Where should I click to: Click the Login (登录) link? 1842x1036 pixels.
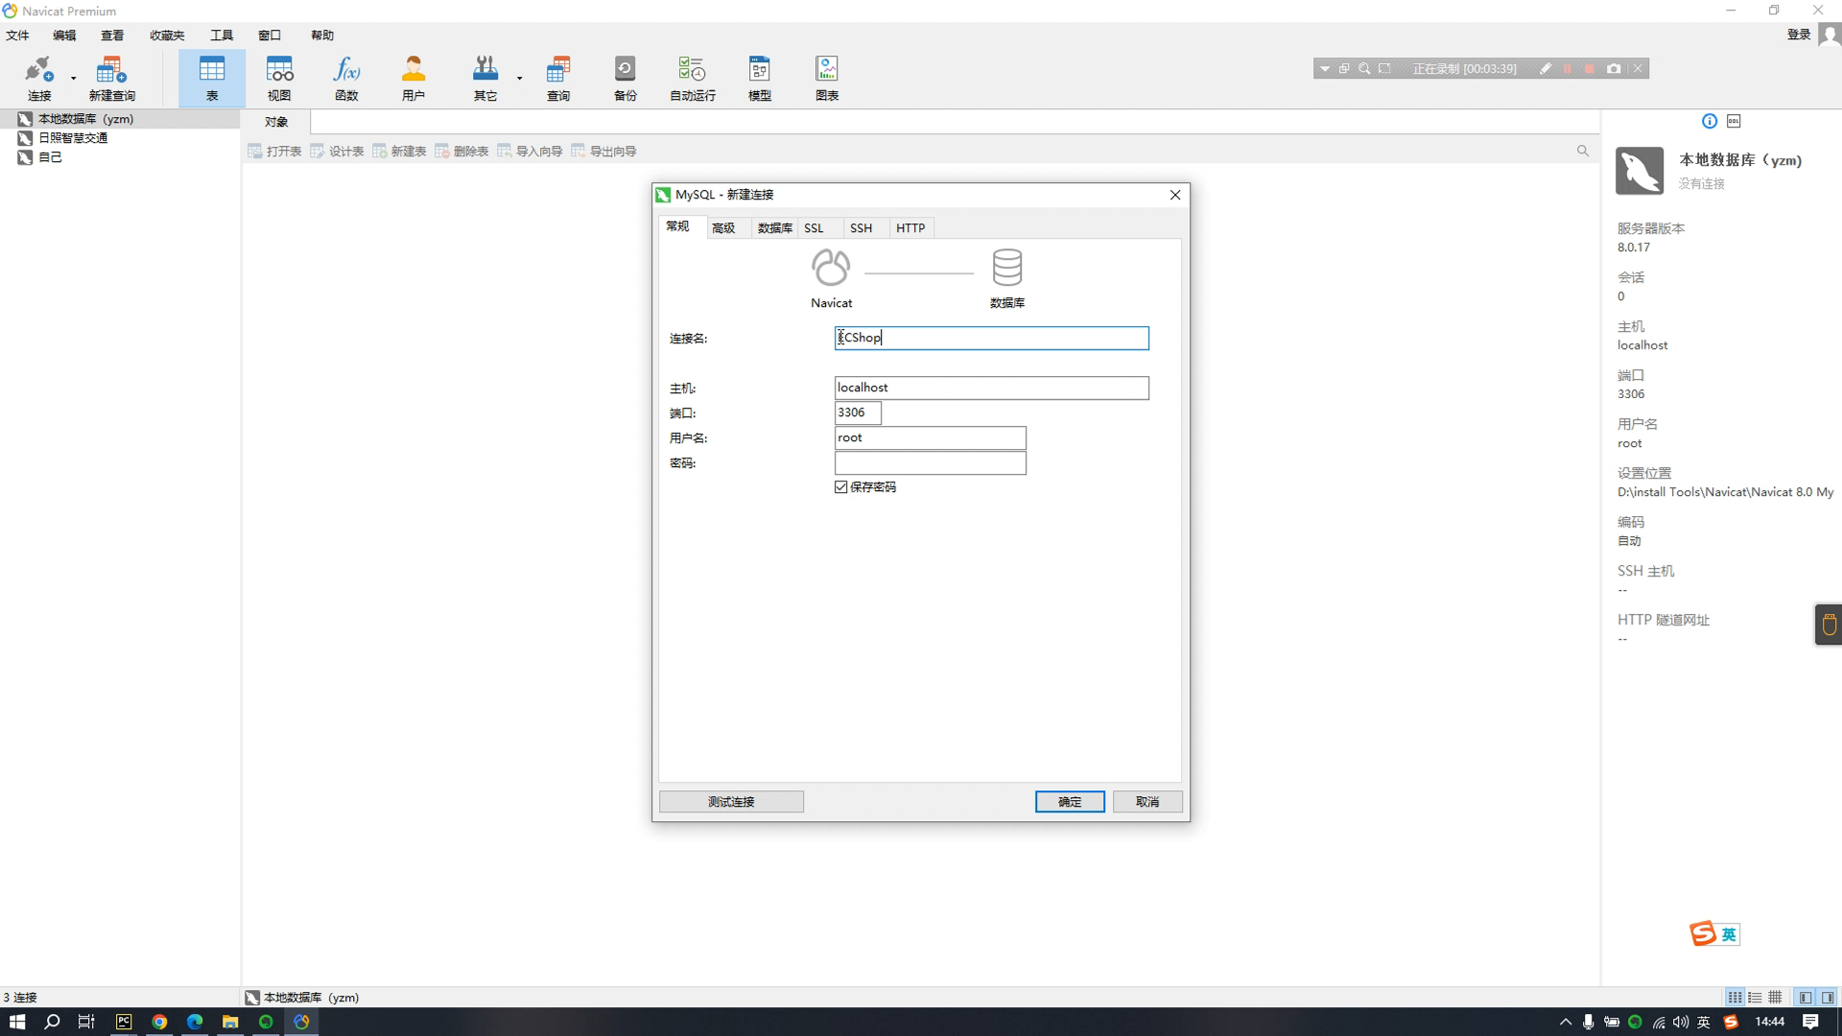pos(1799,35)
